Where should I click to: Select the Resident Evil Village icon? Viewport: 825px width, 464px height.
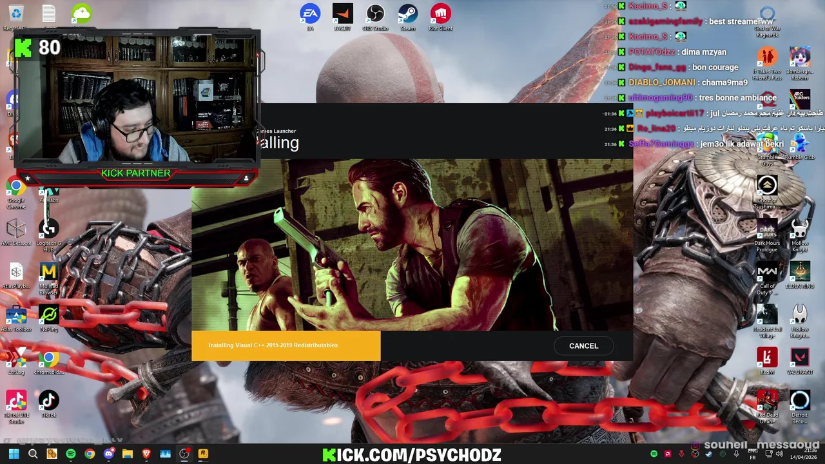(767, 321)
